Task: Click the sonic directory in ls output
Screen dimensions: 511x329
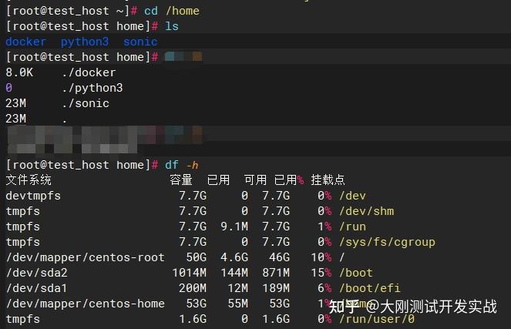Action: click(x=140, y=42)
